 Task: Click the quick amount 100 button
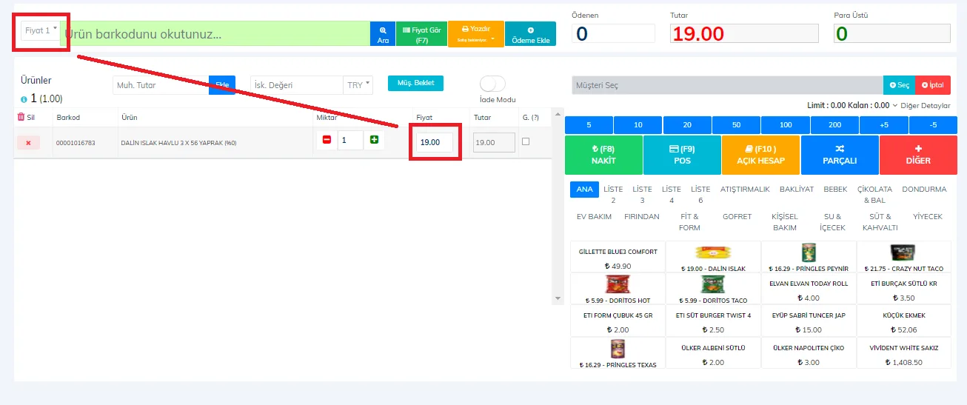786,125
